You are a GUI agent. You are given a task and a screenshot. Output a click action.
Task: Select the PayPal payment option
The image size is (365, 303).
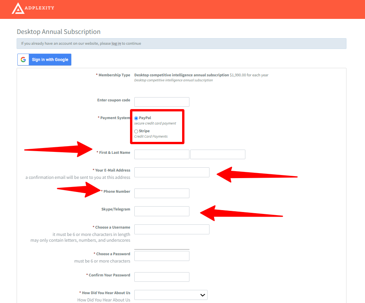click(136, 118)
